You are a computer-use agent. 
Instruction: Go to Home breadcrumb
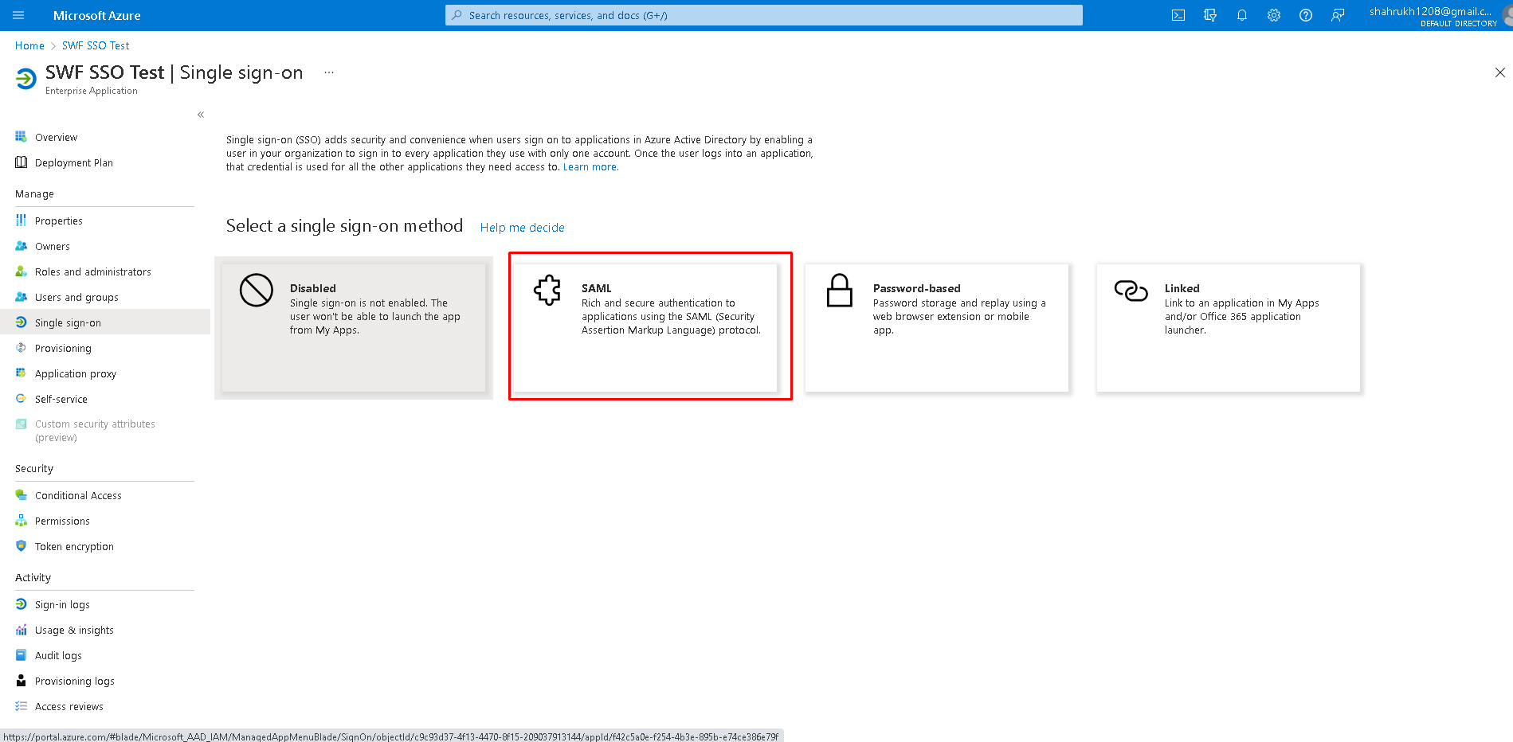[29, 45]
